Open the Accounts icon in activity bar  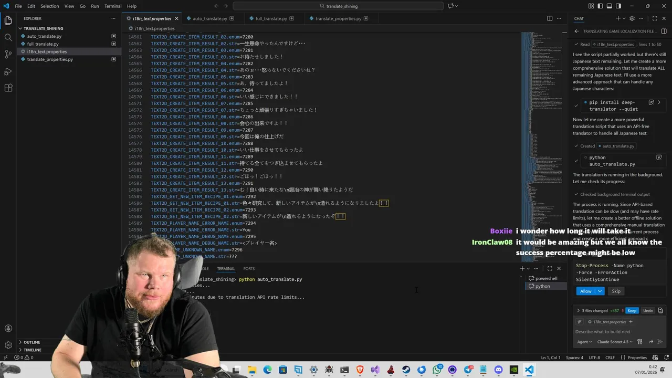[x=8, y=329]
